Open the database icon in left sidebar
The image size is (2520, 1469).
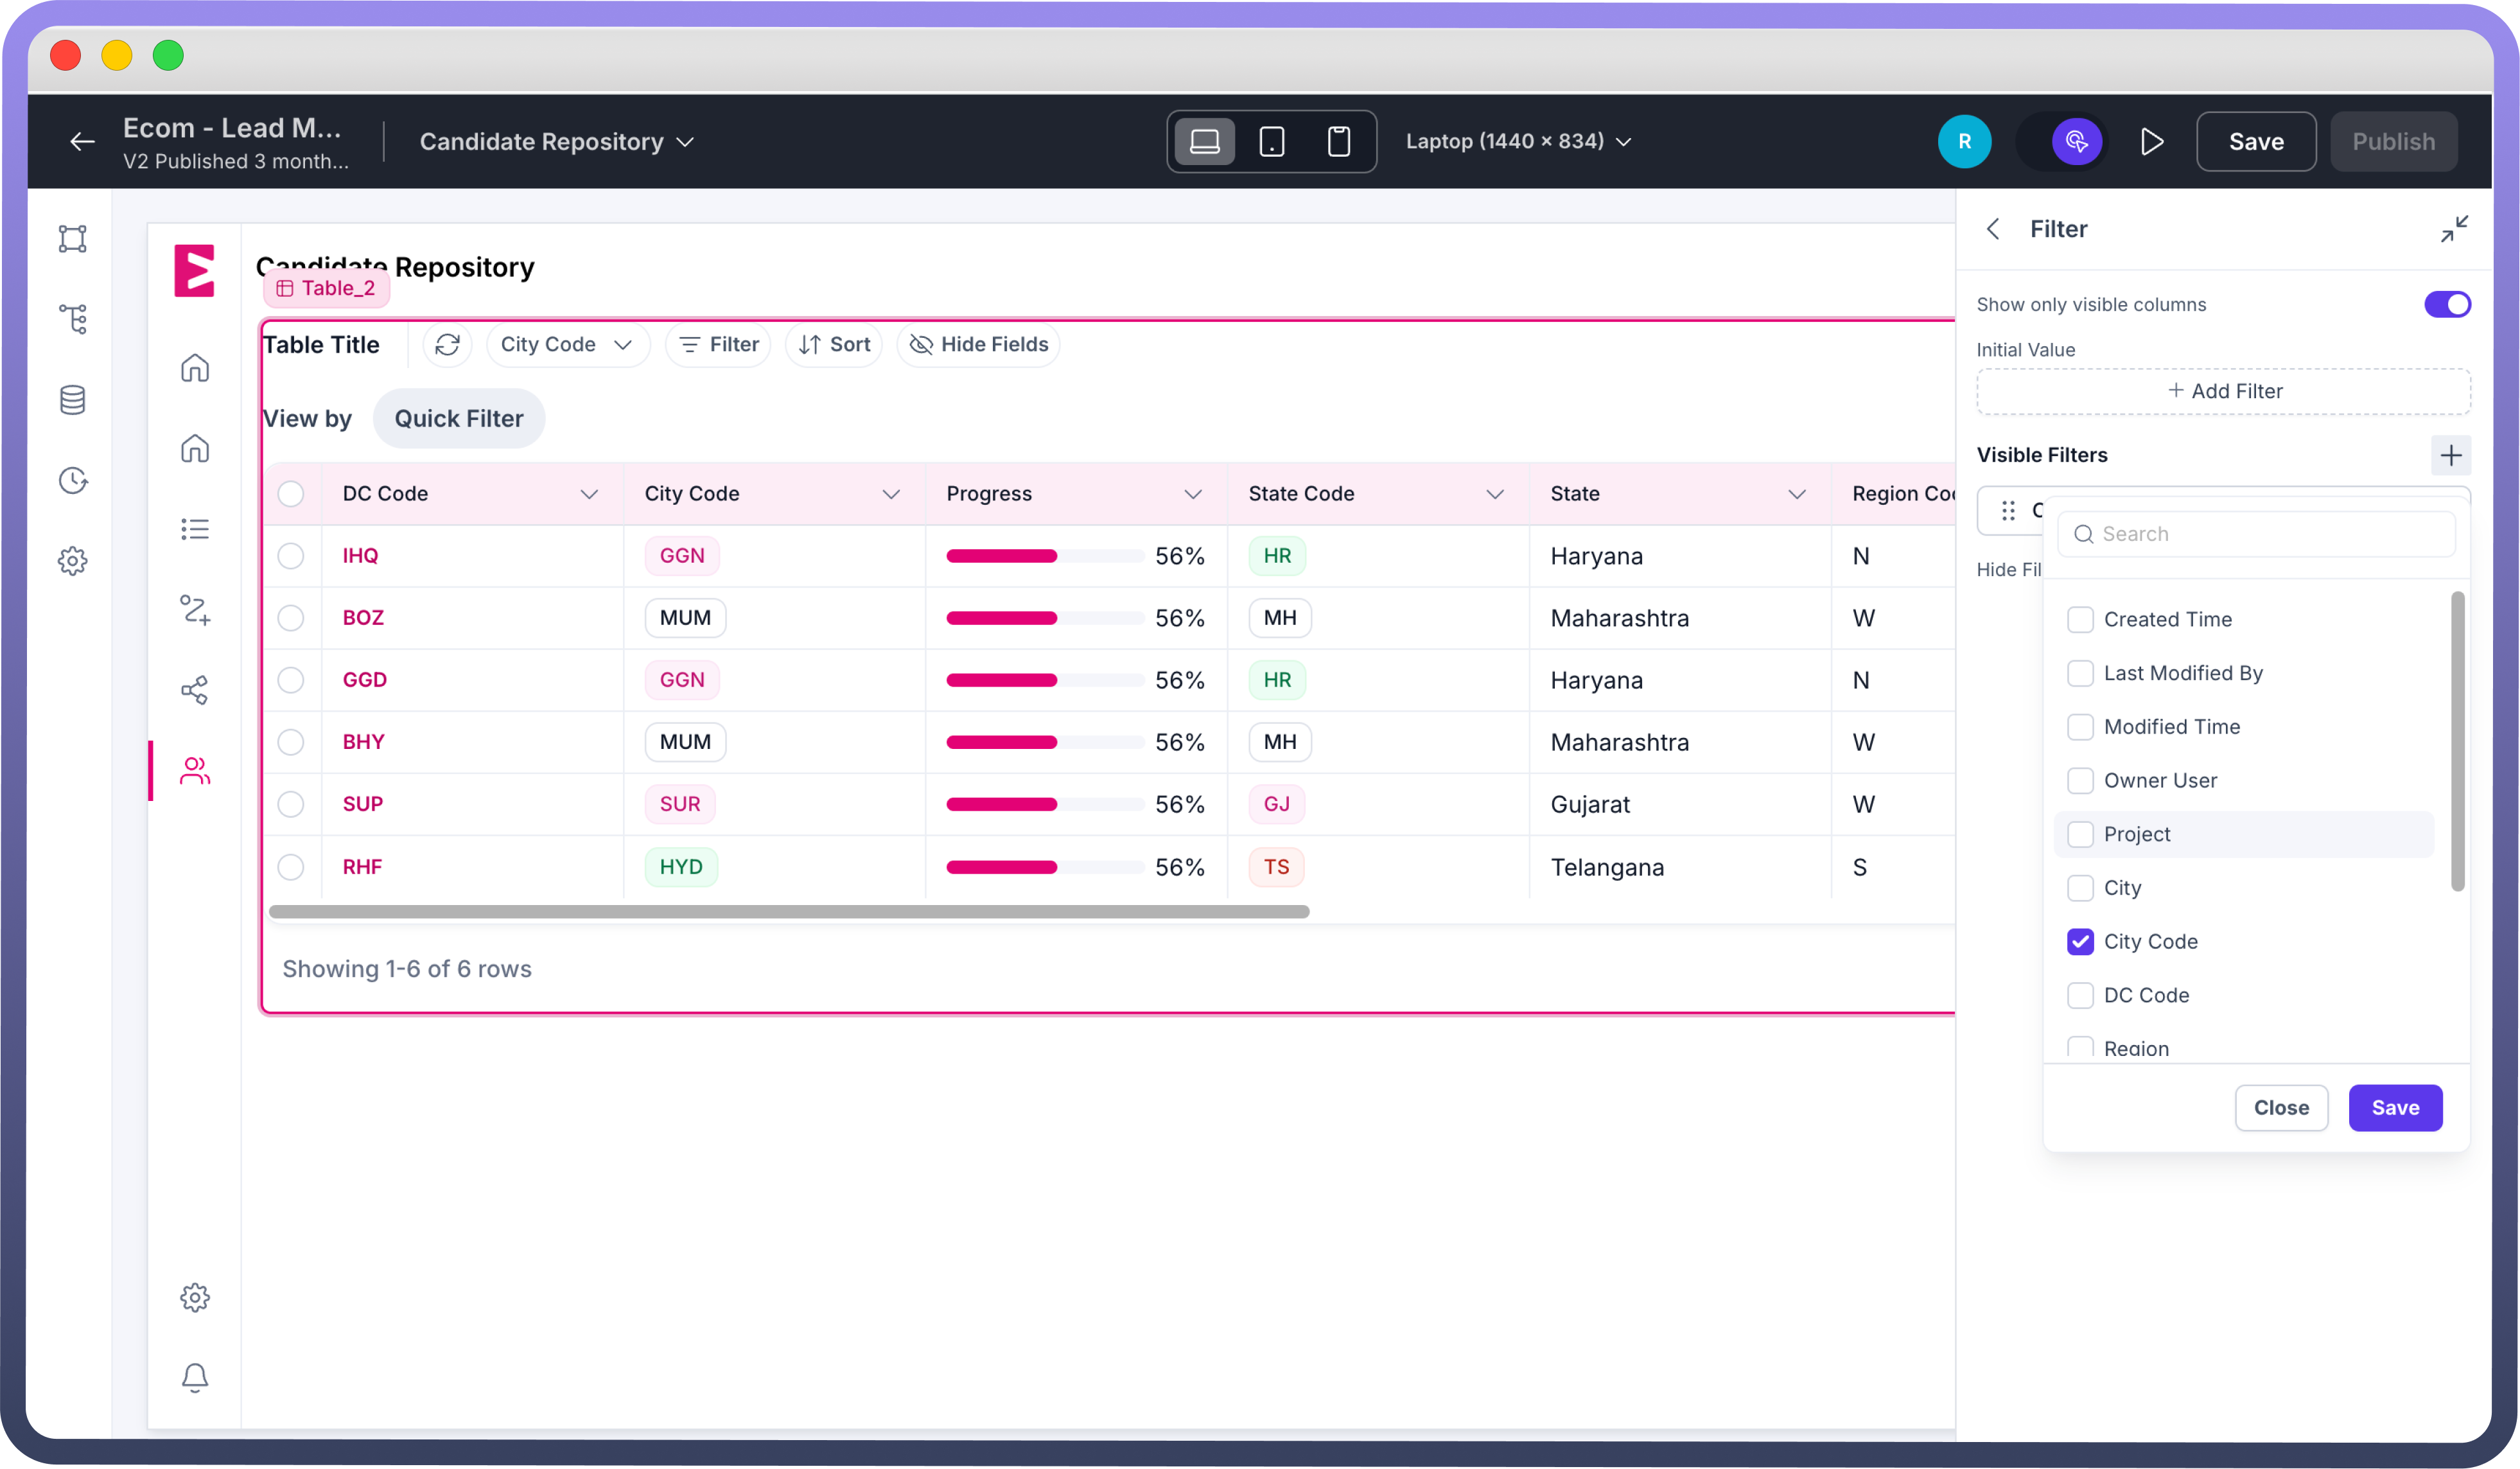coord(72,400)
